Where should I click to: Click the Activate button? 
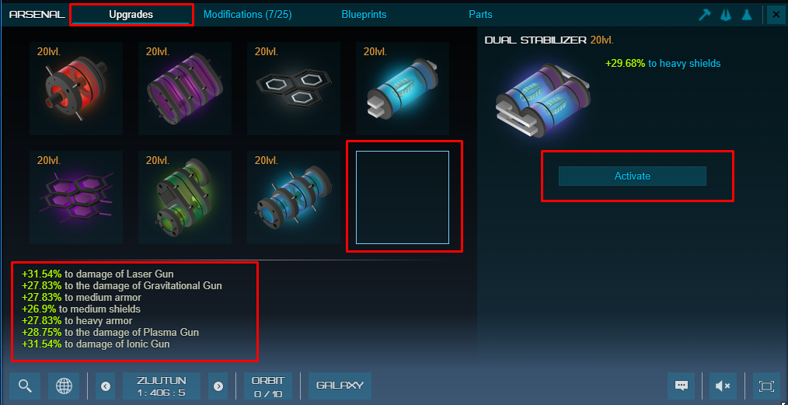tap(633, 176)
